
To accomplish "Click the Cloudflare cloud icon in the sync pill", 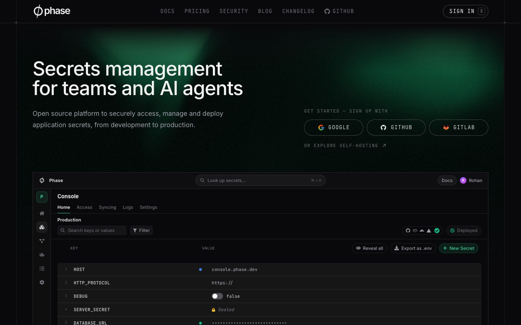I will [422, 230].
